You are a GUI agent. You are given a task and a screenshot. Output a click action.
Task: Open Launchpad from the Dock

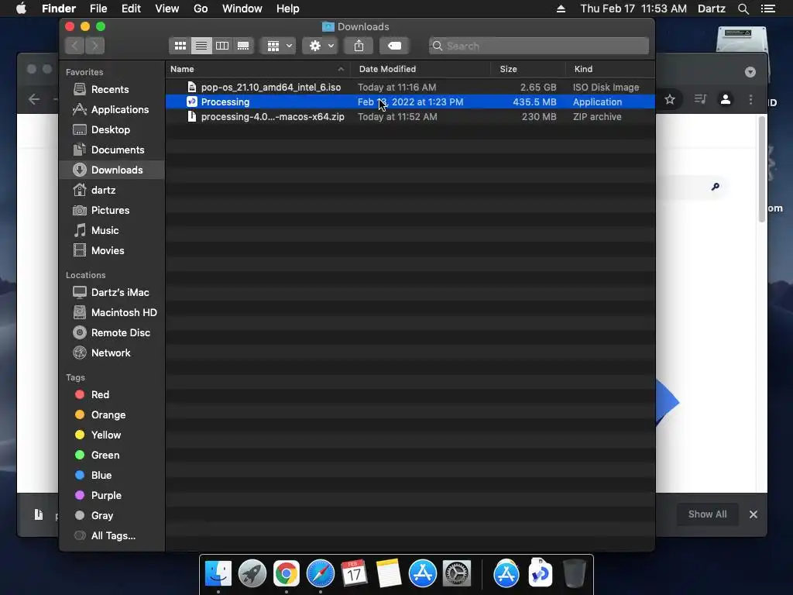click(x=252, y=574)
